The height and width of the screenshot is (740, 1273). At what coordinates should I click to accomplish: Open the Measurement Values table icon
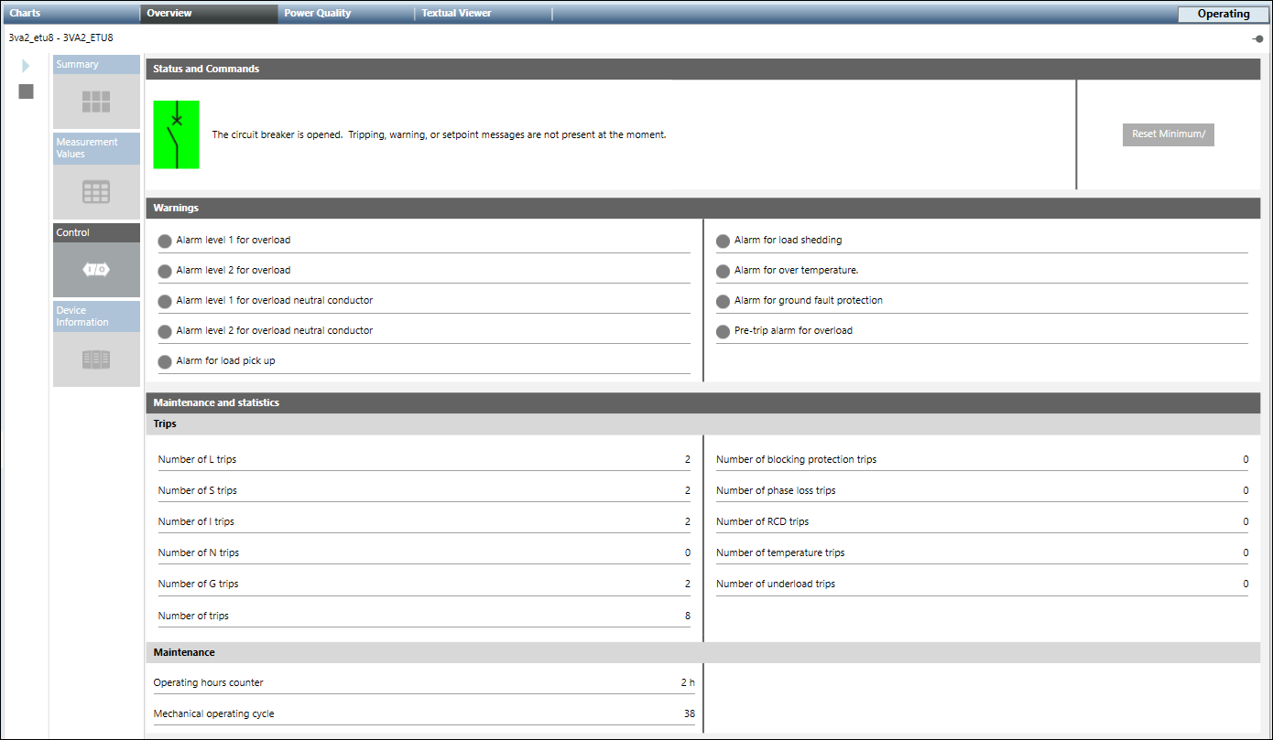click(x=96, y=192)
